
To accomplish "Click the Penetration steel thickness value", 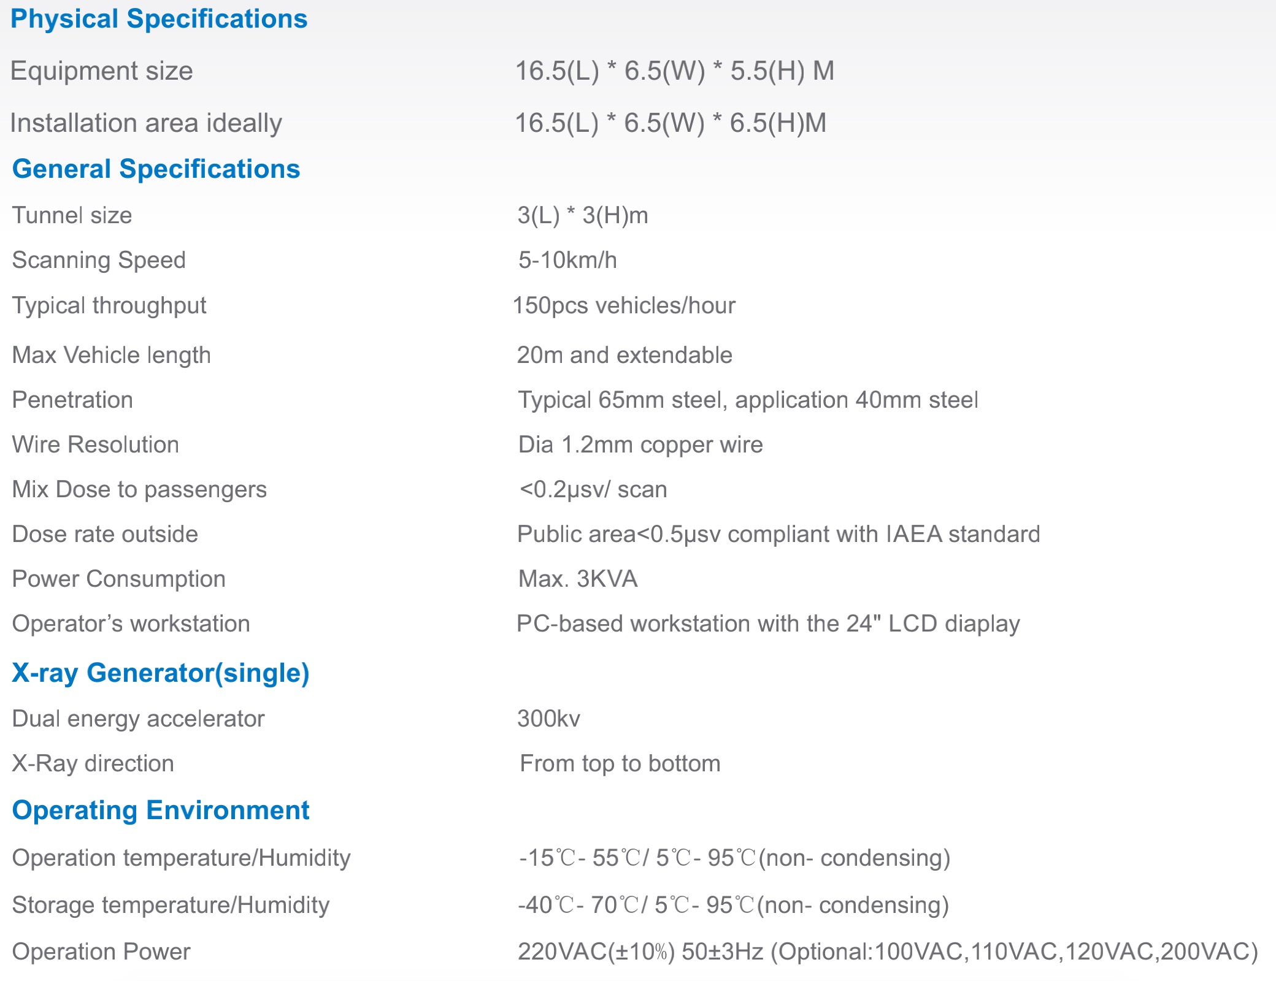I will (x=748, y=400).
